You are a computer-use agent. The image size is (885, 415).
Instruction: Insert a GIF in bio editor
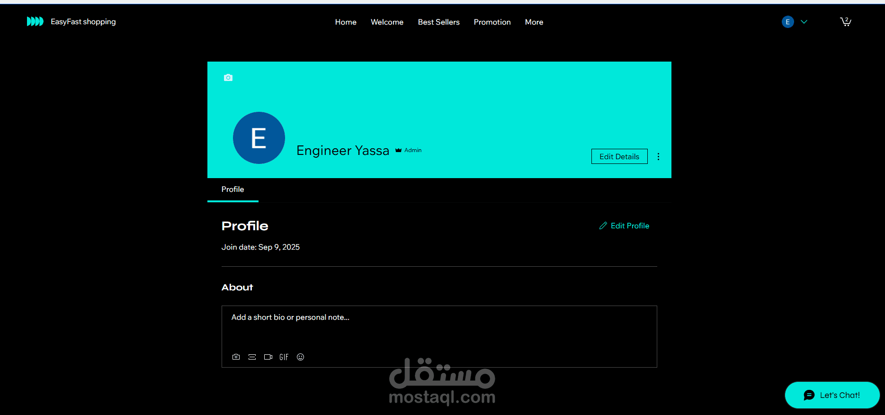point(284,357)
